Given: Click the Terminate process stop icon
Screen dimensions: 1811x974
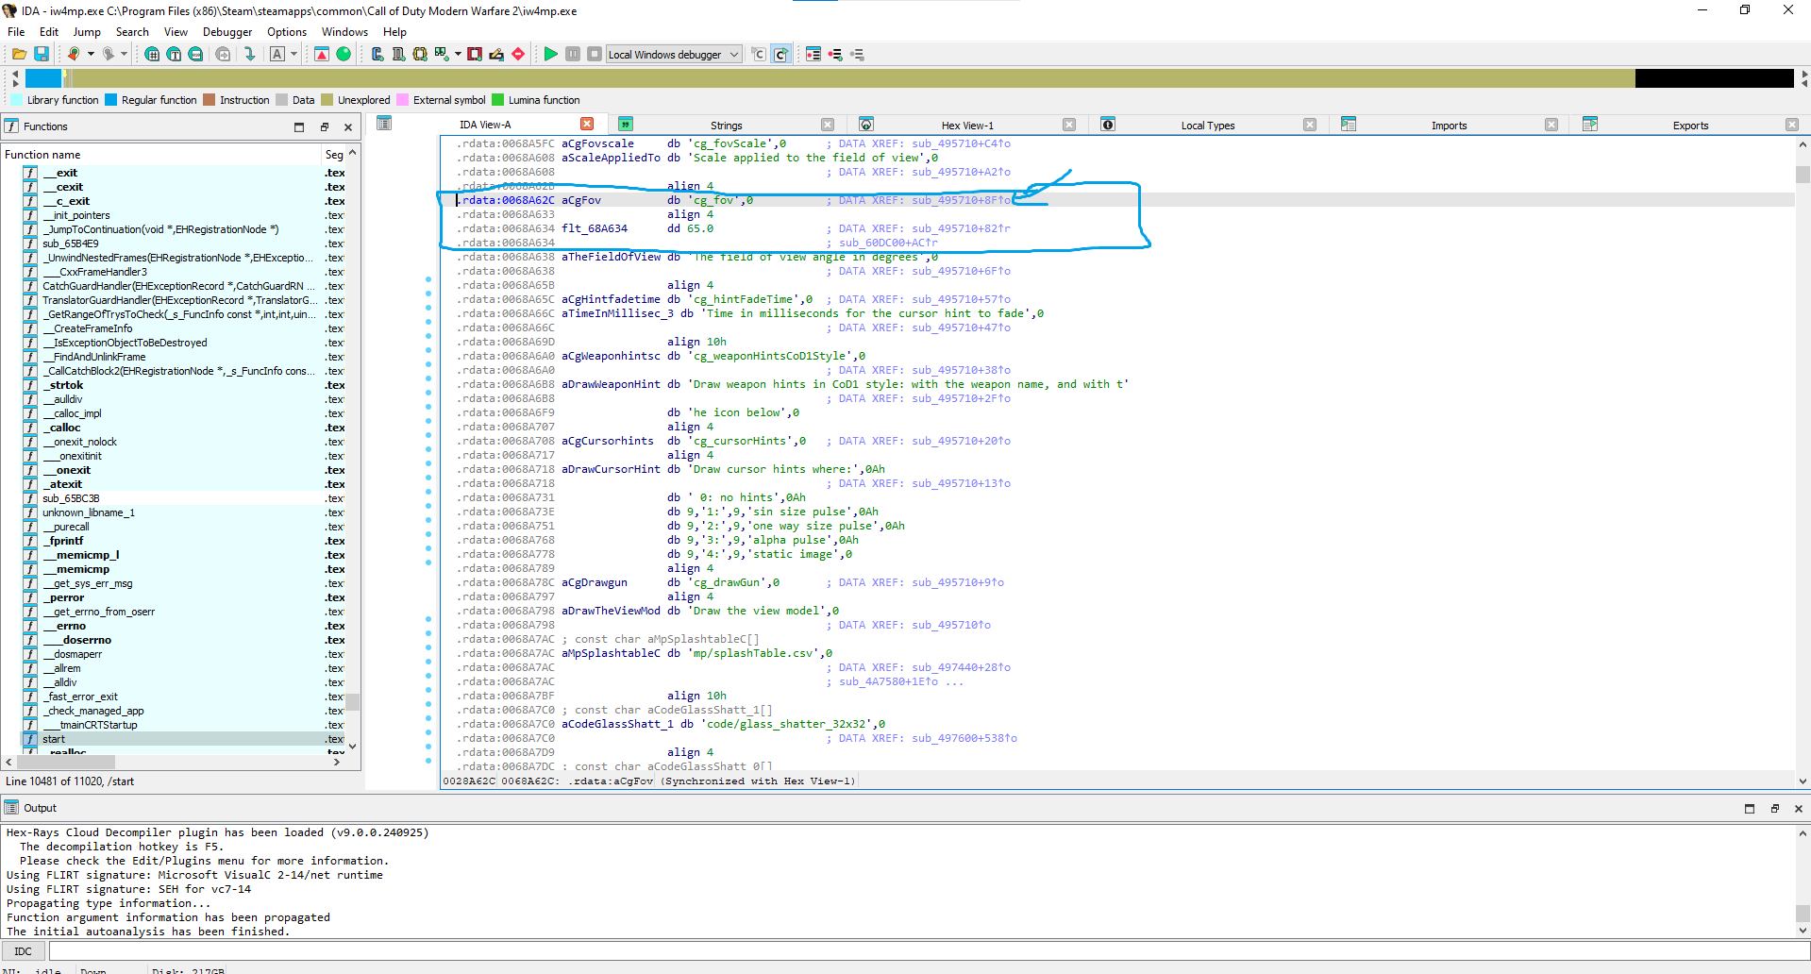Looking at the screenshot, I should point(595,54).
